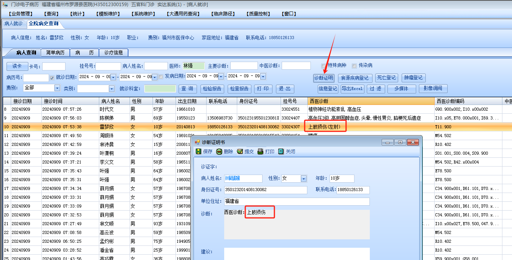Click 提交 submit icon in 诊断证明书 dialog
The width and height of the screenshot is (512, 260).
click(x=240, y=152)
